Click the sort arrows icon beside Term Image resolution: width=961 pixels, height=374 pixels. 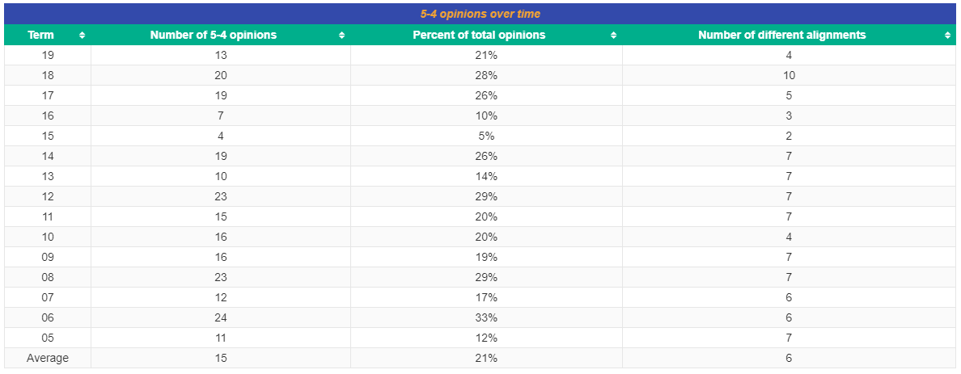click(82, 36)
